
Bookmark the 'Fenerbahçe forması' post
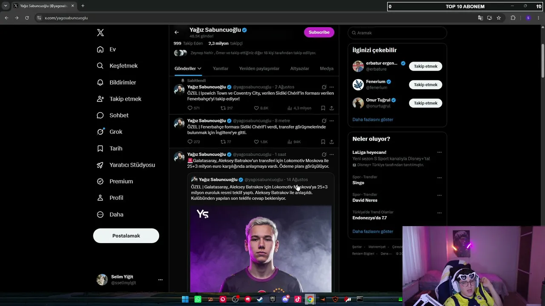(x=323, y=142)
